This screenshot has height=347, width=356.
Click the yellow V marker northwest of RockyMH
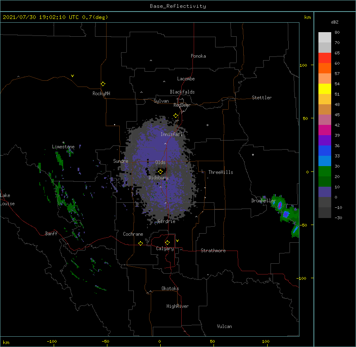point(72,76)
